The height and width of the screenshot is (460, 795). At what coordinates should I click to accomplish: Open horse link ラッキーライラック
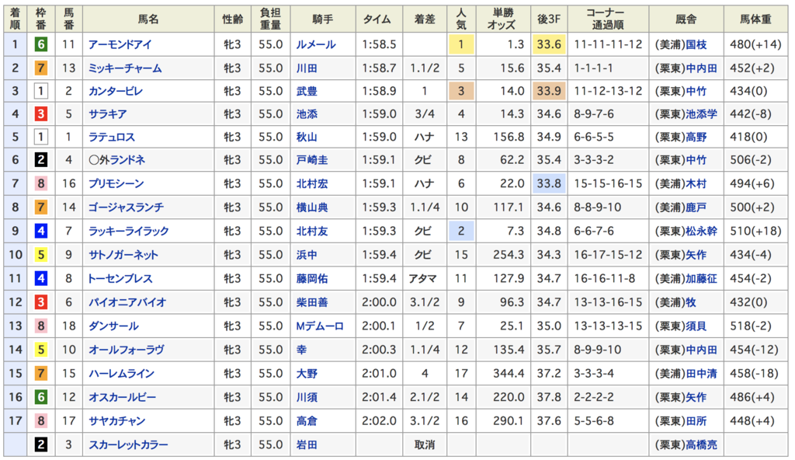129,231
